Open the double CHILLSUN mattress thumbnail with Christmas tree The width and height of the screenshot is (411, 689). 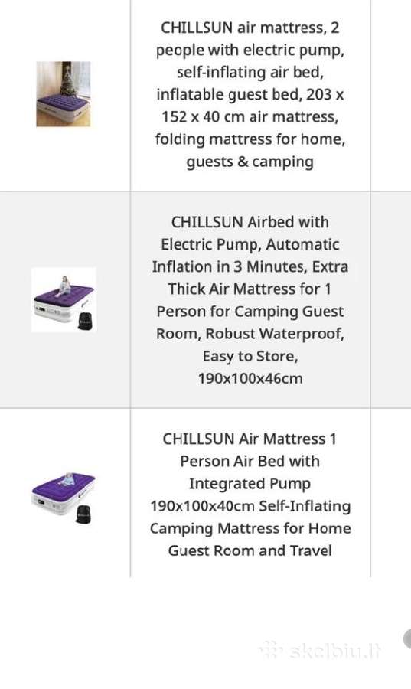click(x=64, y=94)
